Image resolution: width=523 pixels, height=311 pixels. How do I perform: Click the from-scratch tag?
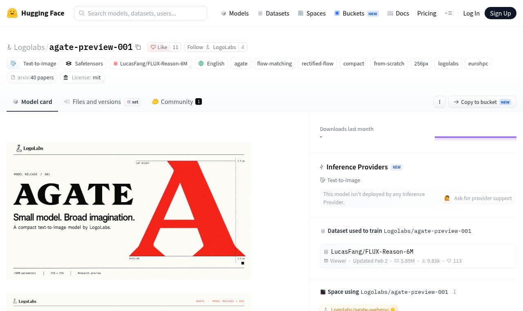coord(389,63)
